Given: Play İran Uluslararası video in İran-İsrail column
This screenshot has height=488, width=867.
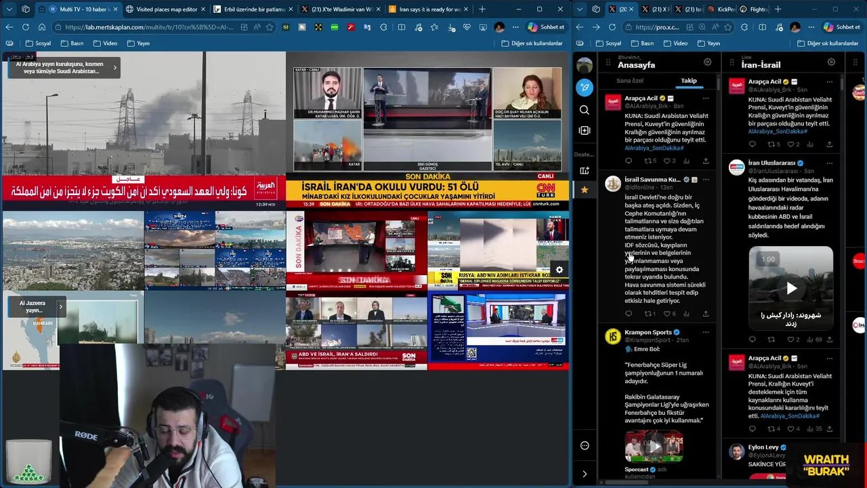Looking at the screenshot, I should pos(790,289).
